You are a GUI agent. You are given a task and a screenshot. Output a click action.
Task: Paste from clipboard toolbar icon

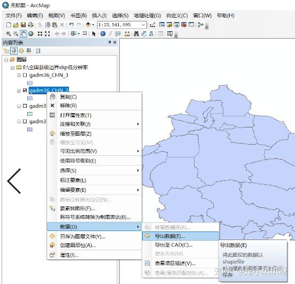coord(55,25)
